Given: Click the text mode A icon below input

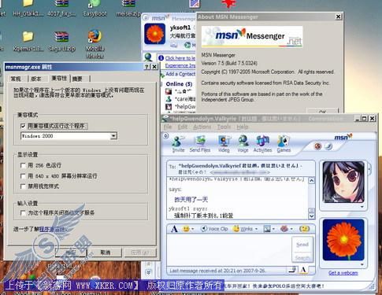Looking at the screenshot, I should [303, 270].
